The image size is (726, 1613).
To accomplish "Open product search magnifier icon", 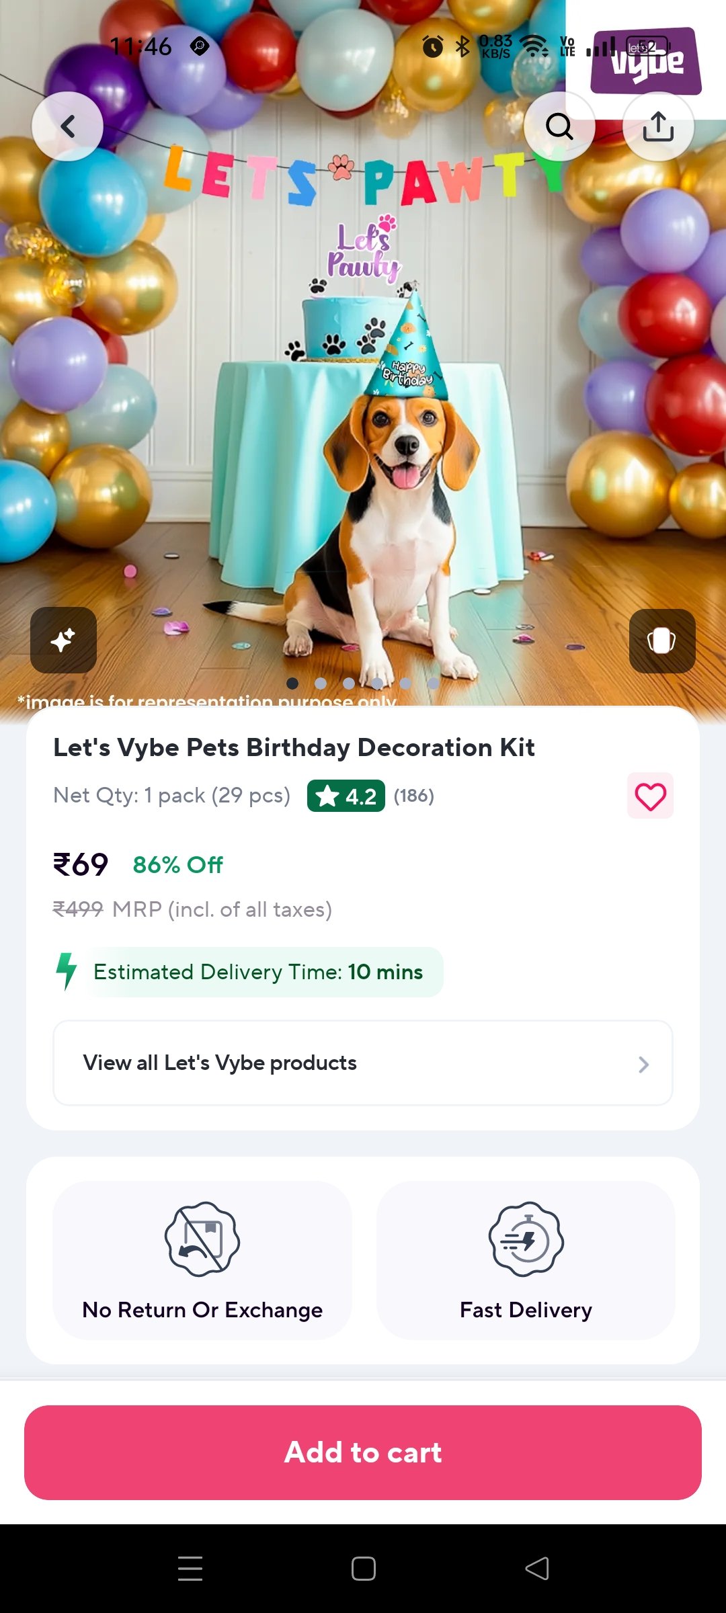I will 559,126.
